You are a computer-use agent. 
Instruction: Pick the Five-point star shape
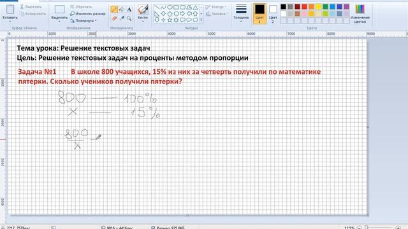pos(170,20)
